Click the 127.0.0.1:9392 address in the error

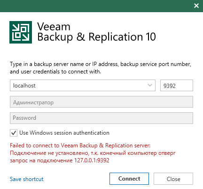[92, 160]
